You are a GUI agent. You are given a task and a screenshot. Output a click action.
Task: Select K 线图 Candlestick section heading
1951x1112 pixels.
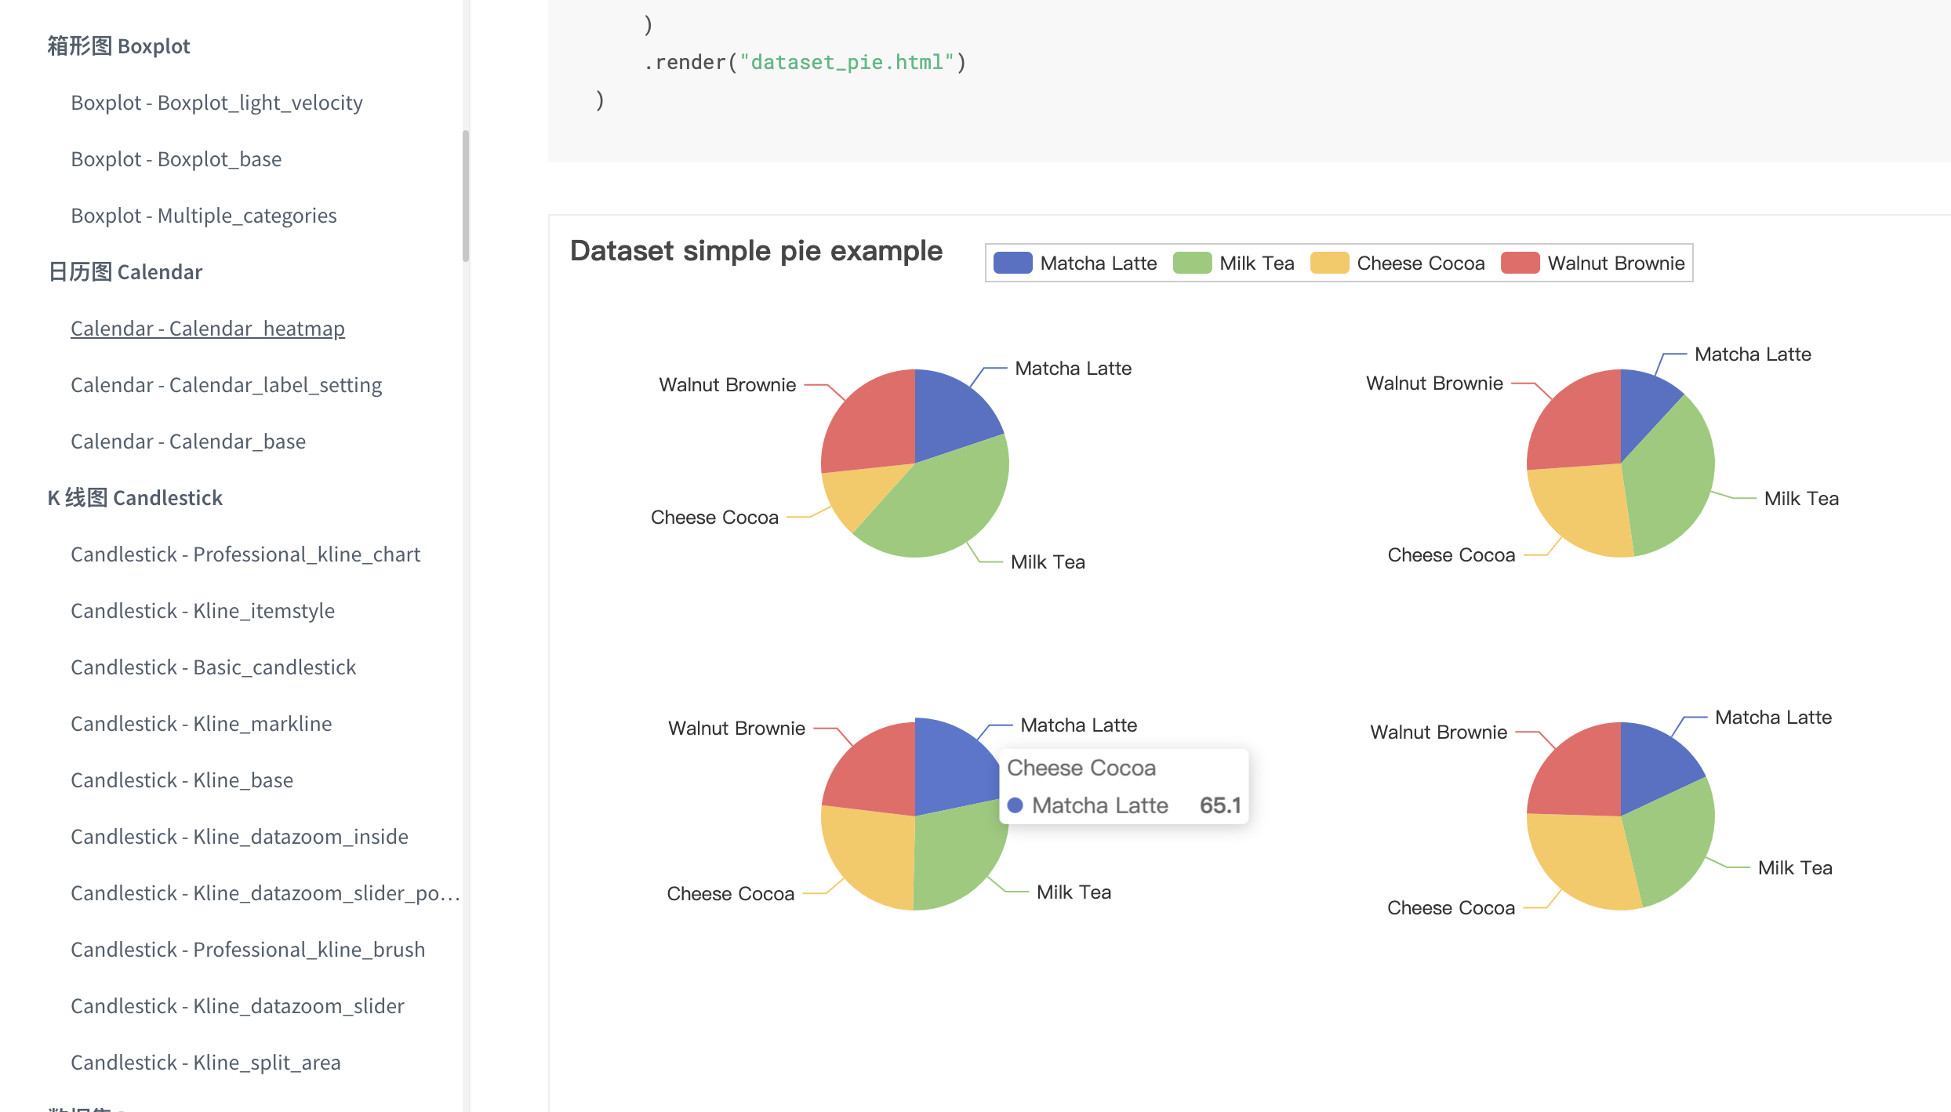(x=135, y=498)
